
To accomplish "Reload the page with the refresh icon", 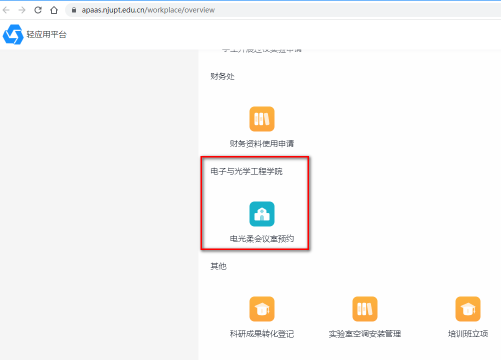I will point(38,10).
